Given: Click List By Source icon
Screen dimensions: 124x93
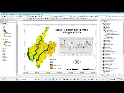Looking at the screenshot, I should coord(3,22).
